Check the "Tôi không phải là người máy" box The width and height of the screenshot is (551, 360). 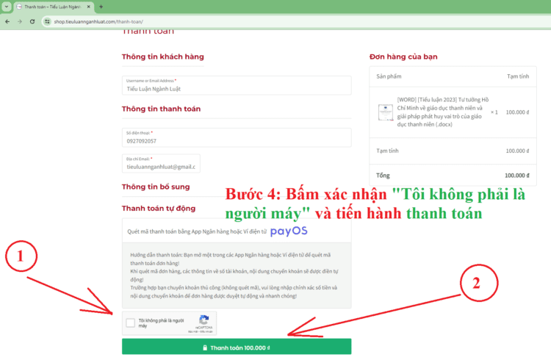[130, 323]
